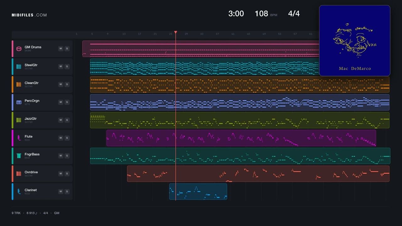
Task: Click the Ovrdrive guitar icon
Action: pos(19,174)
